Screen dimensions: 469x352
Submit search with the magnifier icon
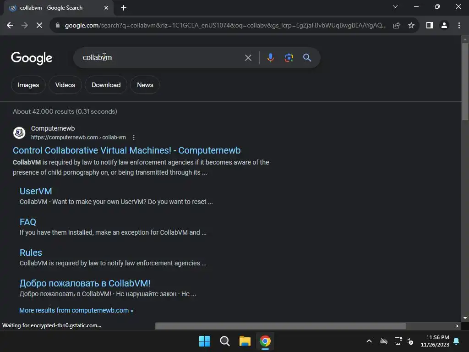(x=307, y=58)
